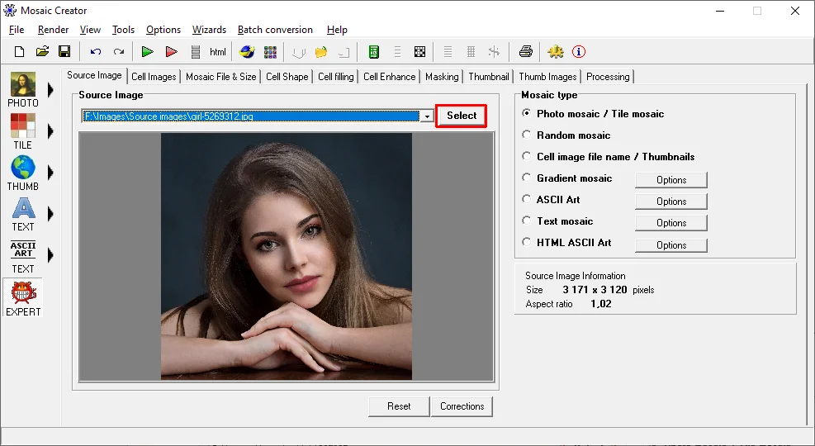Select the Text mosaic radio button
Image resolution: width=815 pixels, height=446 pixels.
pos(527,221)
